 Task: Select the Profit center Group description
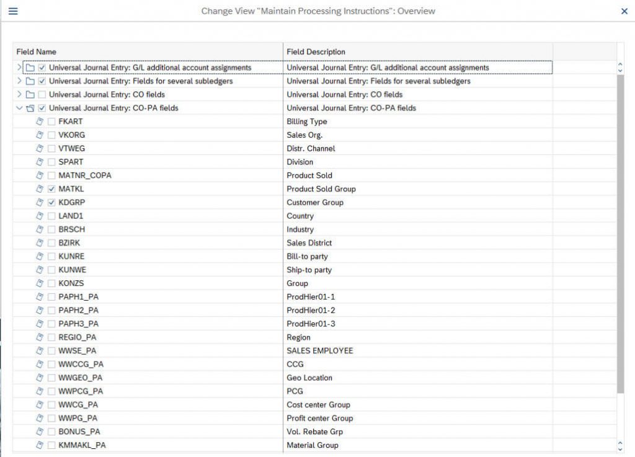pyautogui.click(x=418, y=418)
